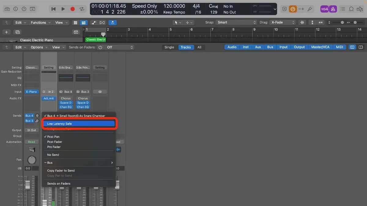Open the Tracks area View menu
This screenshot has height=206, width=367.
point(61,23)
